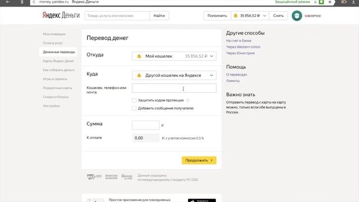The image size is (359, 202).
Task: Open 'Скидки и бонусы' sidebar item
Action: pos(56,97)
